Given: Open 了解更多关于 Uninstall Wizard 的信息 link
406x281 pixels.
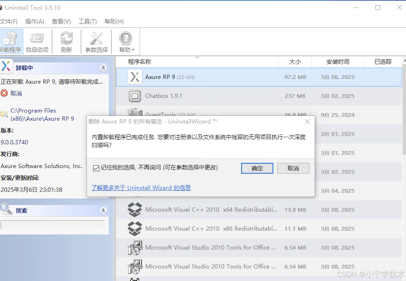Looking at the screenshot, I should coord(141,188).
